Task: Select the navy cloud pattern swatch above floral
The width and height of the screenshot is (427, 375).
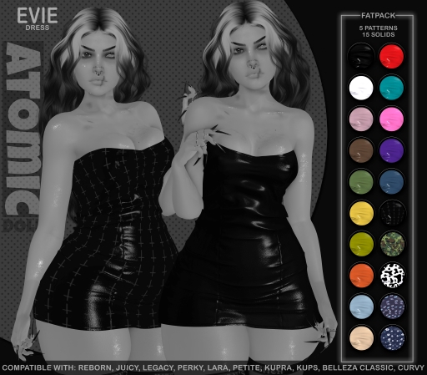Action: (x=391, y=307)
